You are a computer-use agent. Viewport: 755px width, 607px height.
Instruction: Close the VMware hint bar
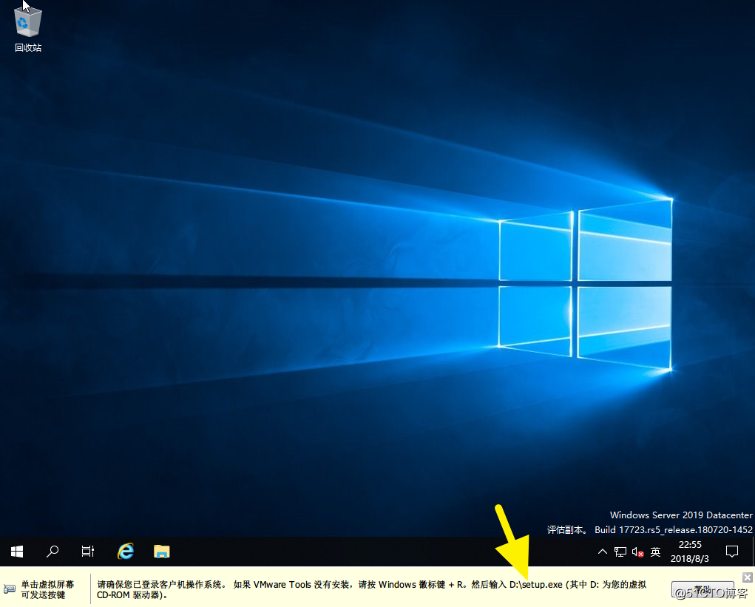click(748, 577)
